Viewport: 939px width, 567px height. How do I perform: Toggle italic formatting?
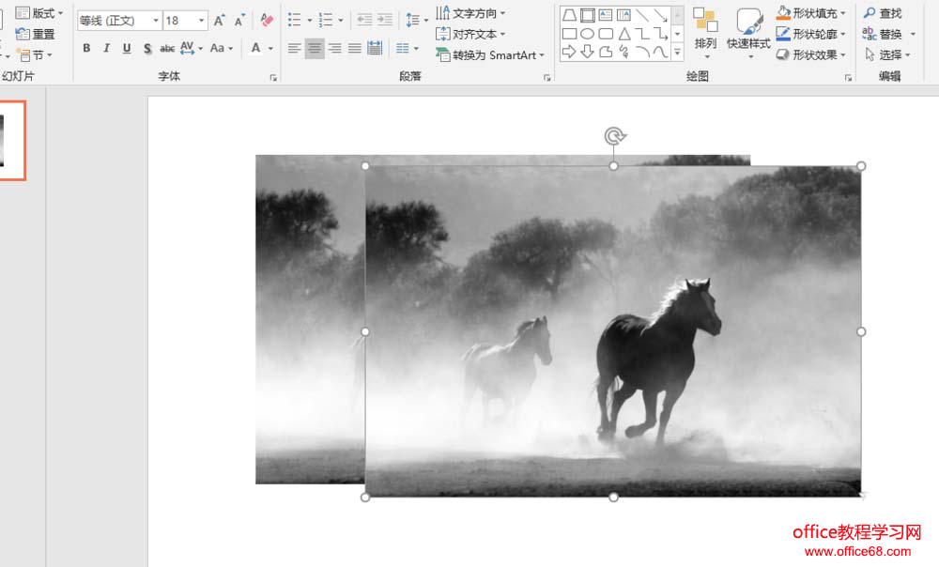coord(106,48)
